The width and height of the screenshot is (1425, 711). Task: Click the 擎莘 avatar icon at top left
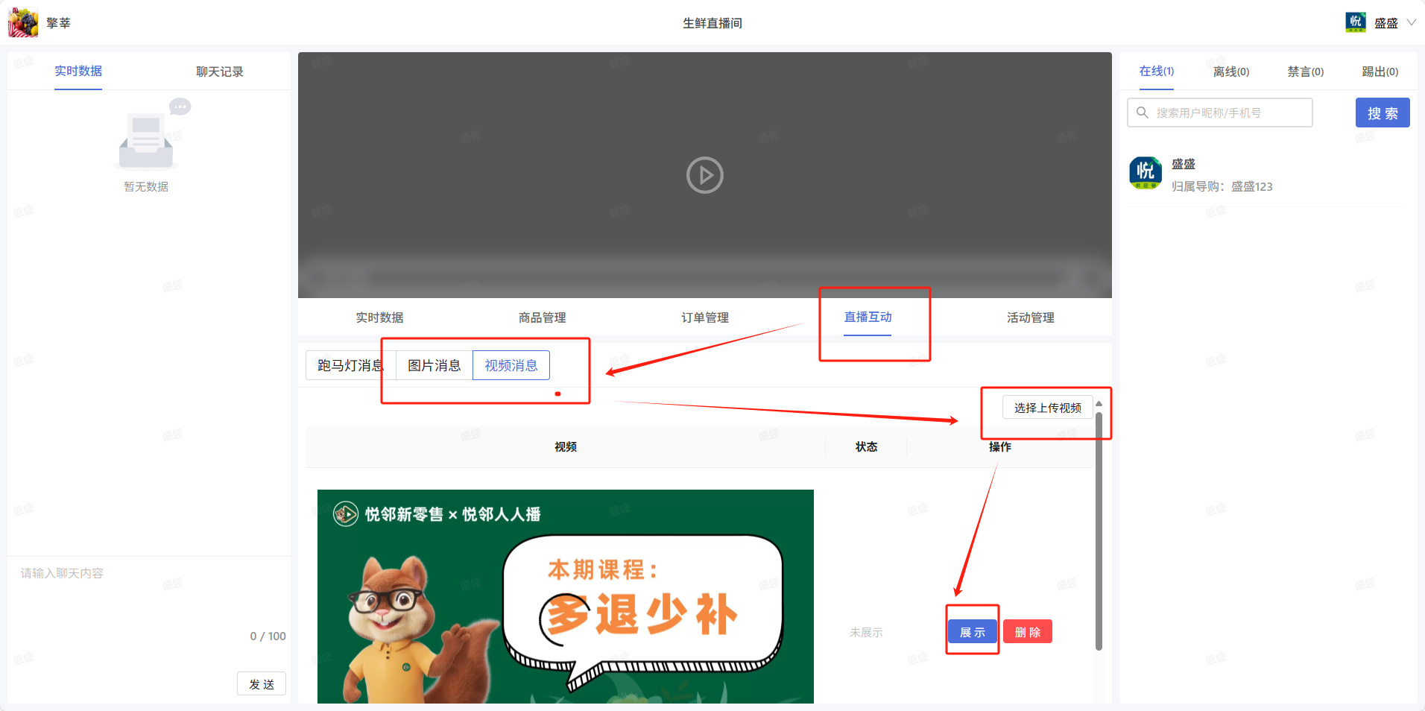click(23, 23)
